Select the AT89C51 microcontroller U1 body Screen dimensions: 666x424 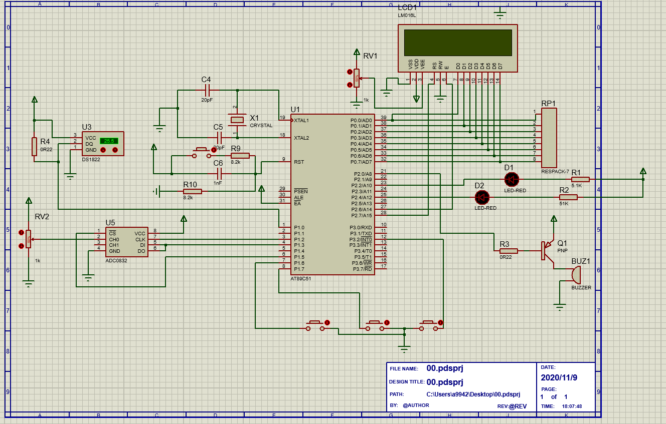[333, 194]
